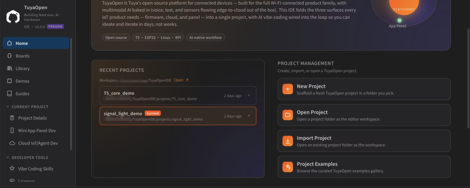Open the workspace folder link
Viewport: 470px width, 188px height.
pos(181,80)
